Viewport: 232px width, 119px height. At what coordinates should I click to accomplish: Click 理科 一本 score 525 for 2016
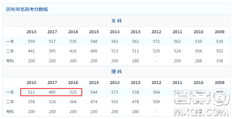click(73, 92)
